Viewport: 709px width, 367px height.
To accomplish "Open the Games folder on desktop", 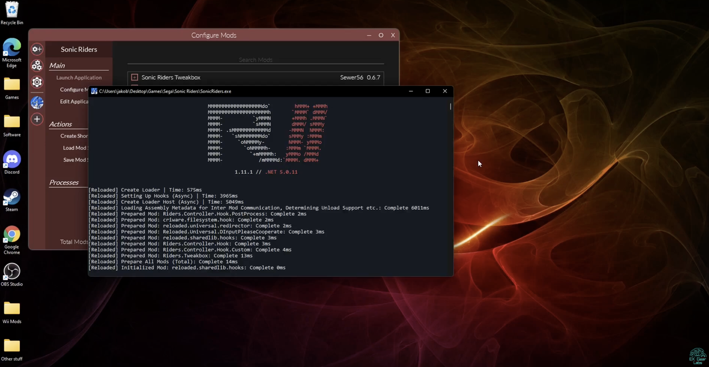I will [x=12, y=88].
